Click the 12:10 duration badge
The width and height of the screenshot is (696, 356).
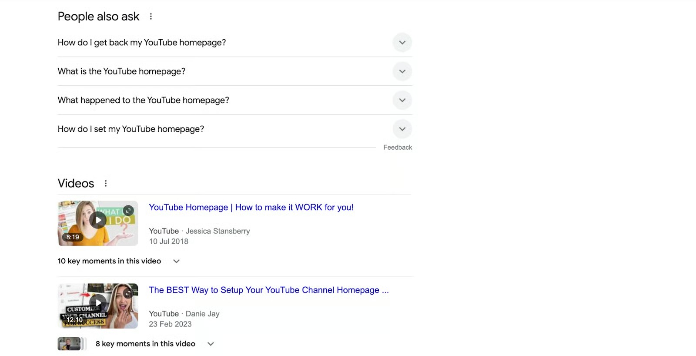pos(74,320)
